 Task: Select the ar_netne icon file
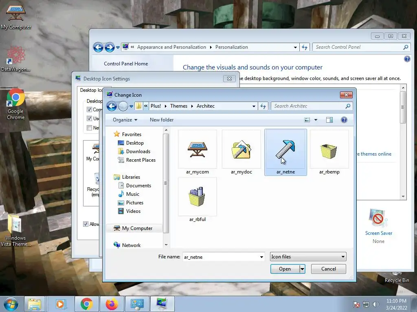[285, 153]
